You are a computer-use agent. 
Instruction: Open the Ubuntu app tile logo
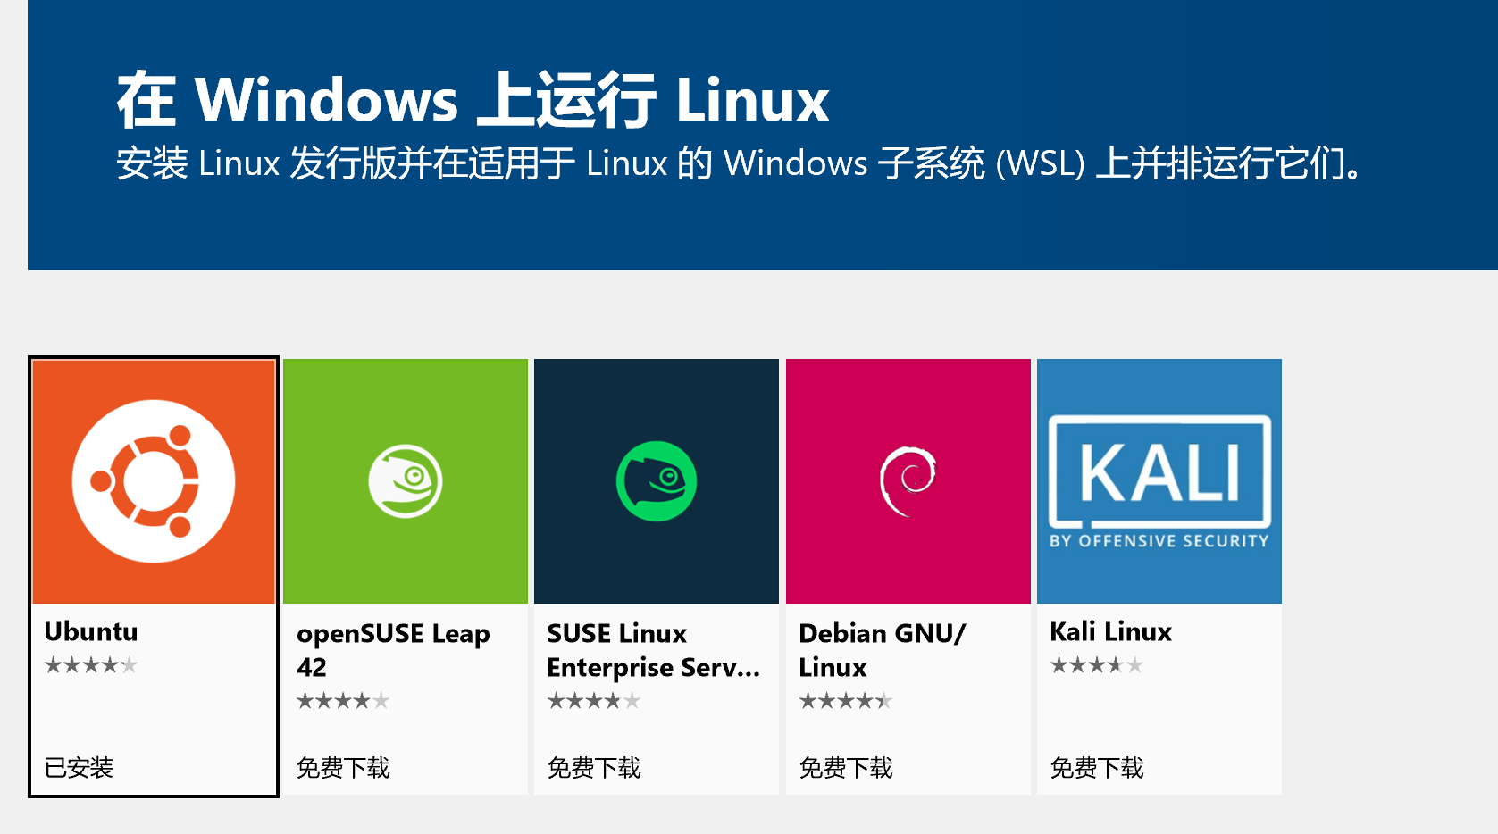pyautogui.click(x=154, y=481)
